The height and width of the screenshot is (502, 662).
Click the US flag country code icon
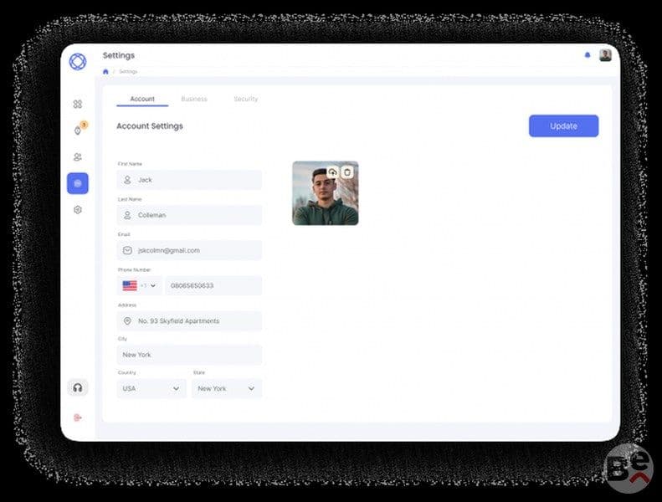click(x=130, y=285)
